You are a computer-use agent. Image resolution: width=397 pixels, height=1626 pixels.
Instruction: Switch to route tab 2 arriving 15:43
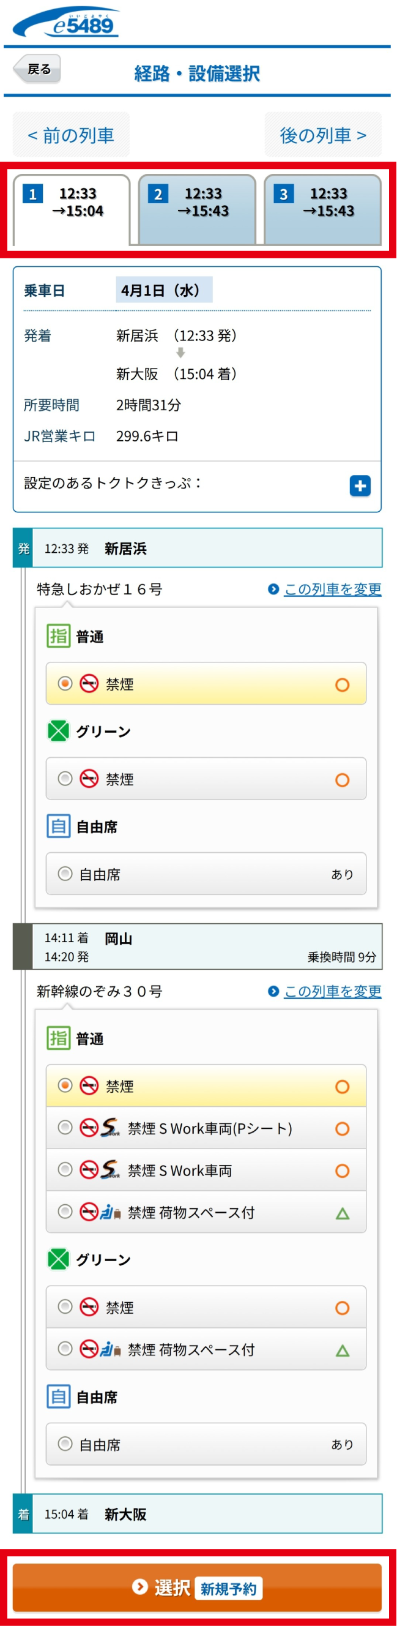click(197, 209)
